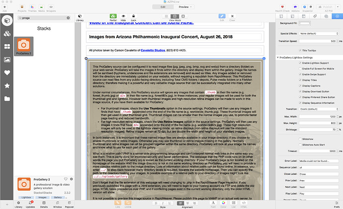Click the Lightbox tag button
343x209 pixels.
point(26,198)
